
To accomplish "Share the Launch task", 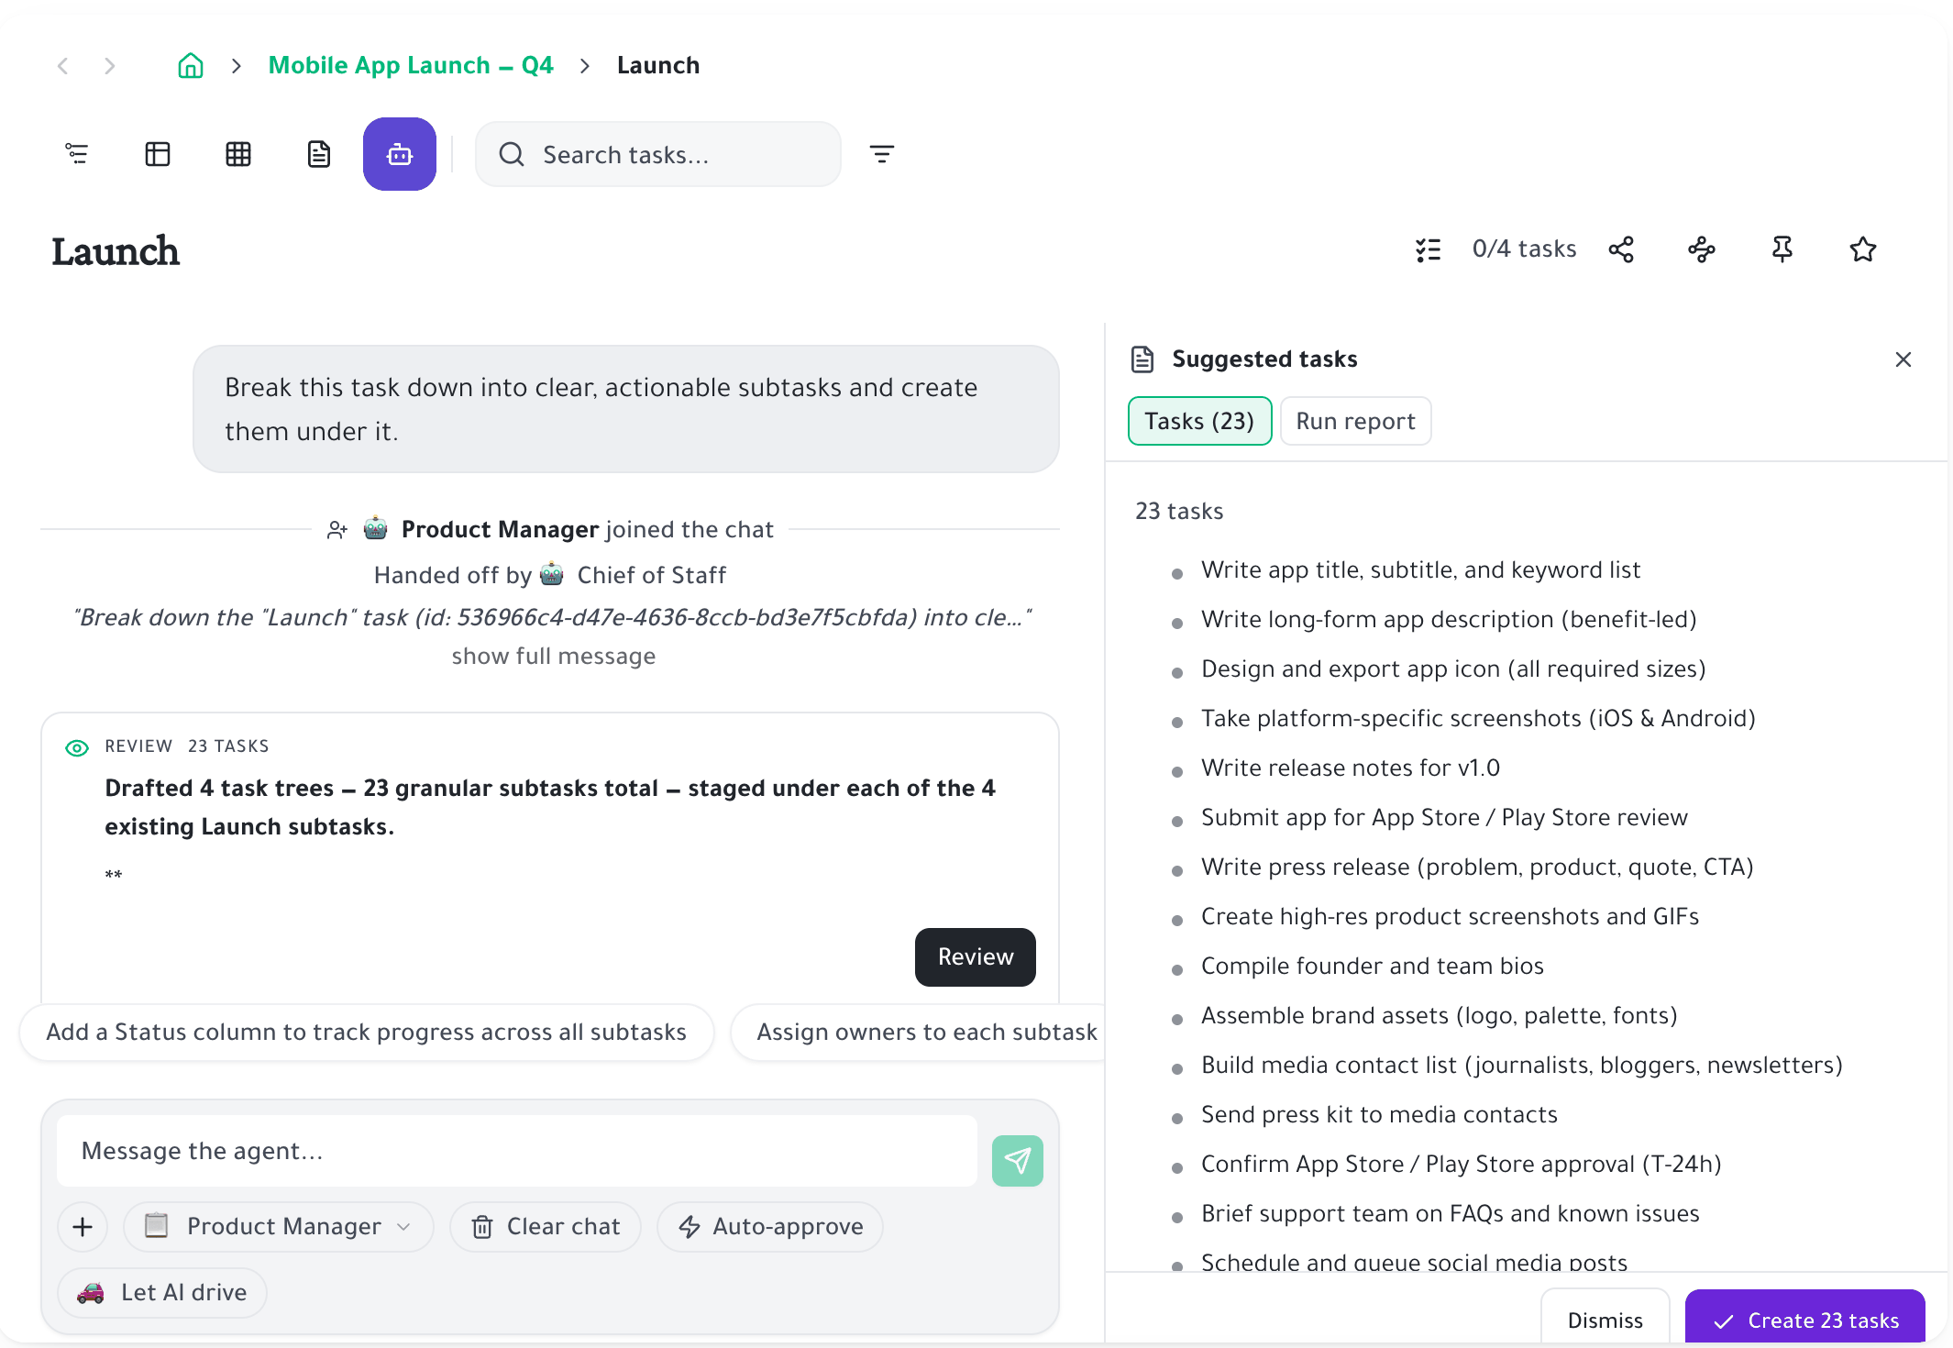I will [x=1621, y=249].
